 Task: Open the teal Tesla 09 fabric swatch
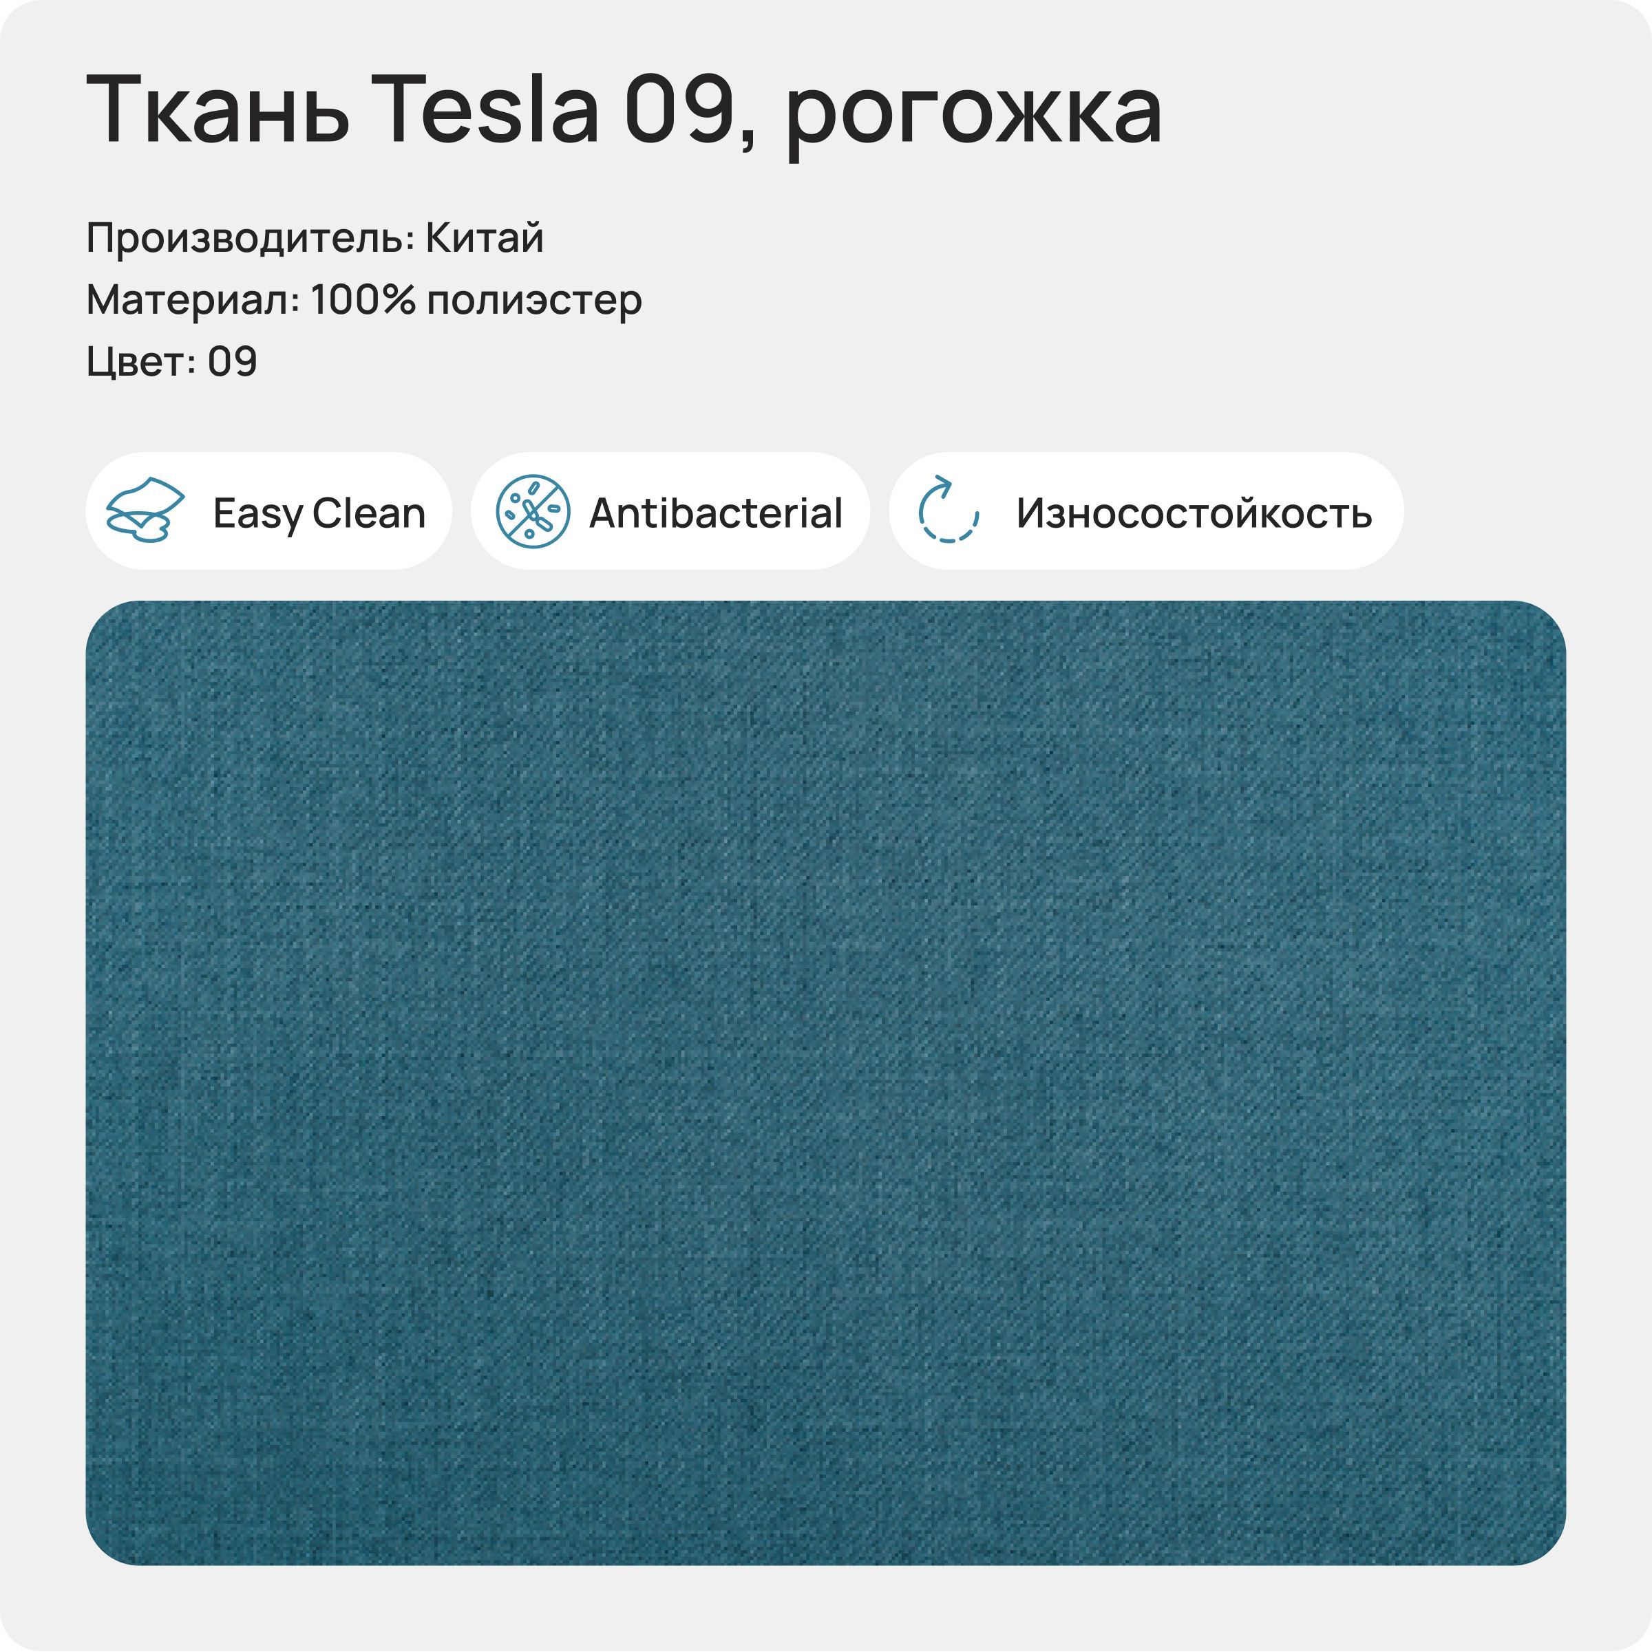tap(825, 1084)
